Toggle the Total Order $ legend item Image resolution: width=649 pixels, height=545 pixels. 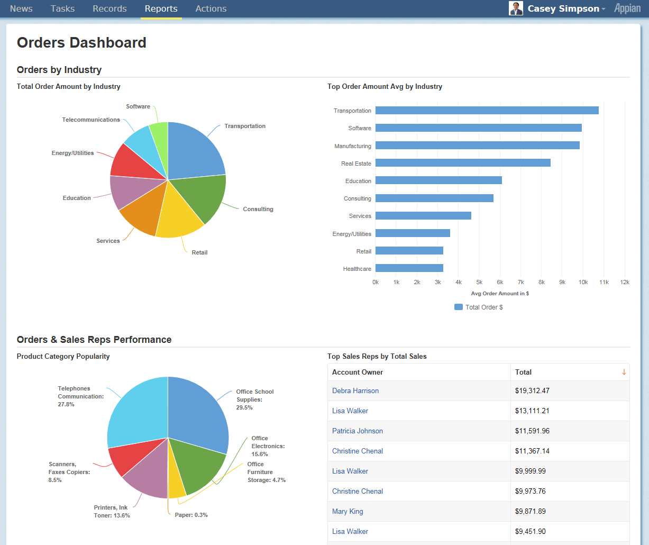[479, 307]
